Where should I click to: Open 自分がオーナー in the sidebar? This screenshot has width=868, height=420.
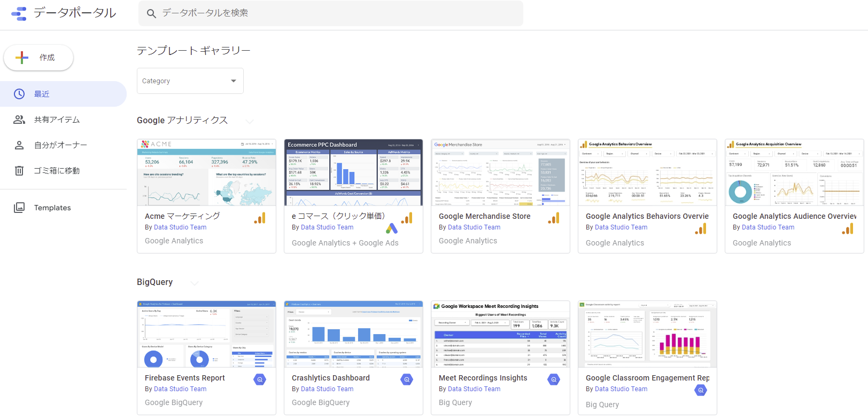tap(63, 145)
